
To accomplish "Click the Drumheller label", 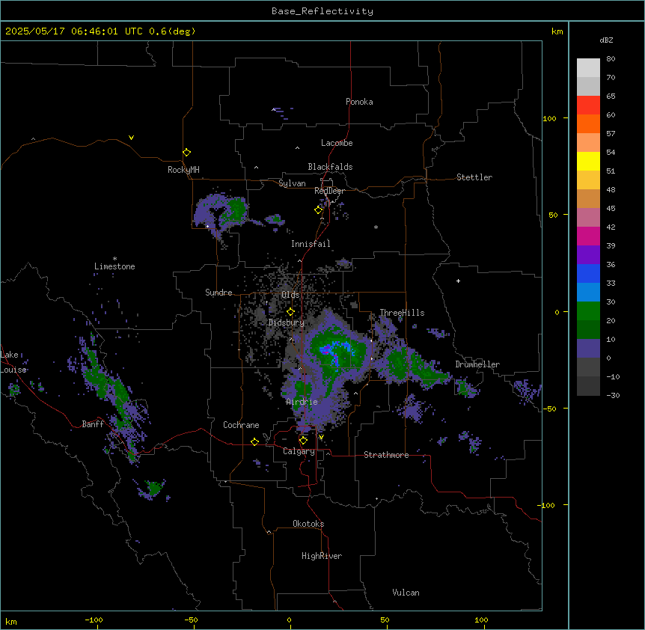I will point(477,364).
